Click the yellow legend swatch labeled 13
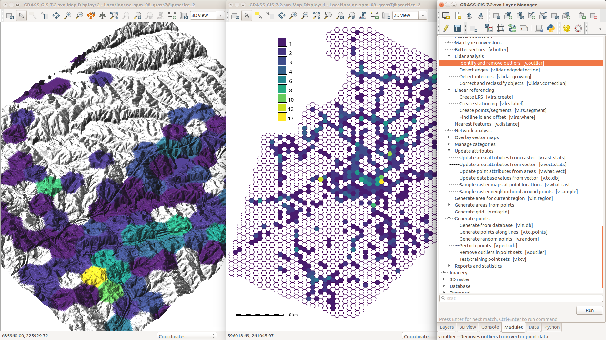Screen dimensions: 606x340 282,118
